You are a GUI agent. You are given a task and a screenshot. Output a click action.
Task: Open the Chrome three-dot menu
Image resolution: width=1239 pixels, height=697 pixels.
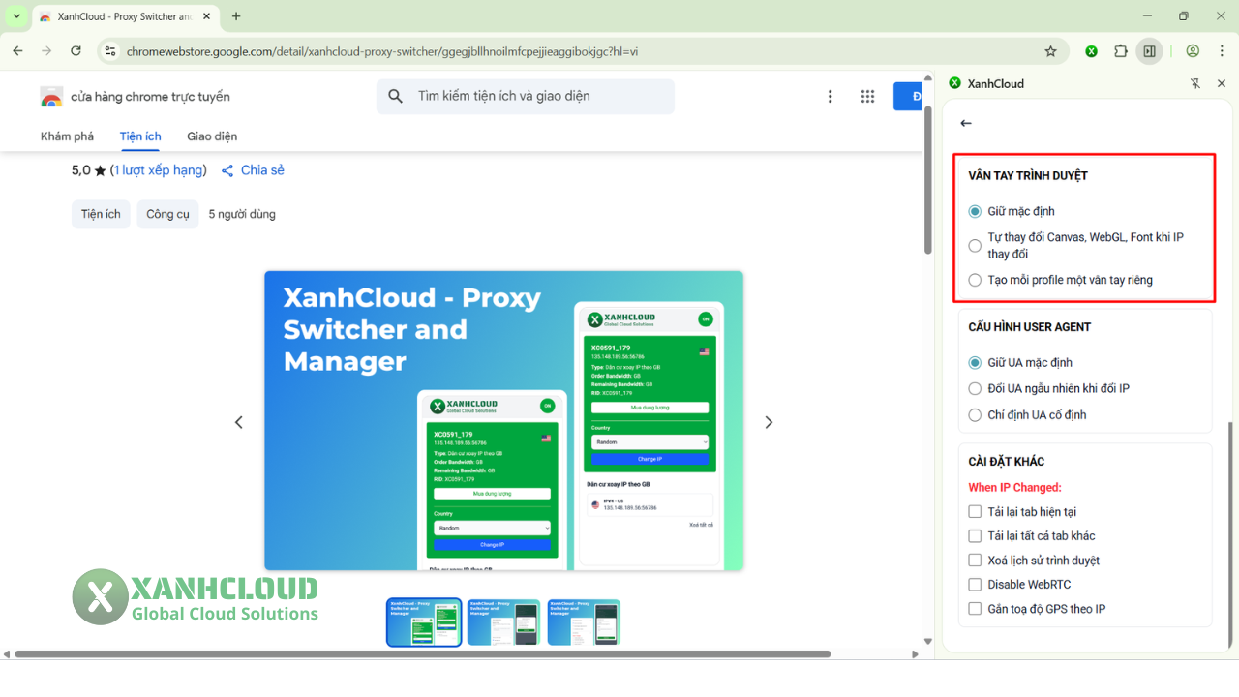coord(1221,51)
